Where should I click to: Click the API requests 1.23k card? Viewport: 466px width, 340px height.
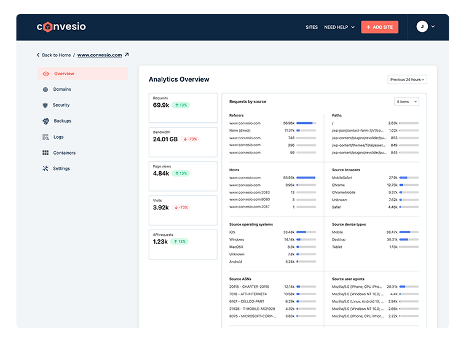tap(183, 244)
